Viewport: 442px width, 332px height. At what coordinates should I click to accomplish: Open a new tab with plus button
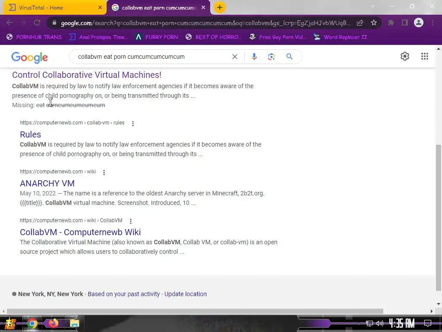pyautogui.click(x=220, y=7)
